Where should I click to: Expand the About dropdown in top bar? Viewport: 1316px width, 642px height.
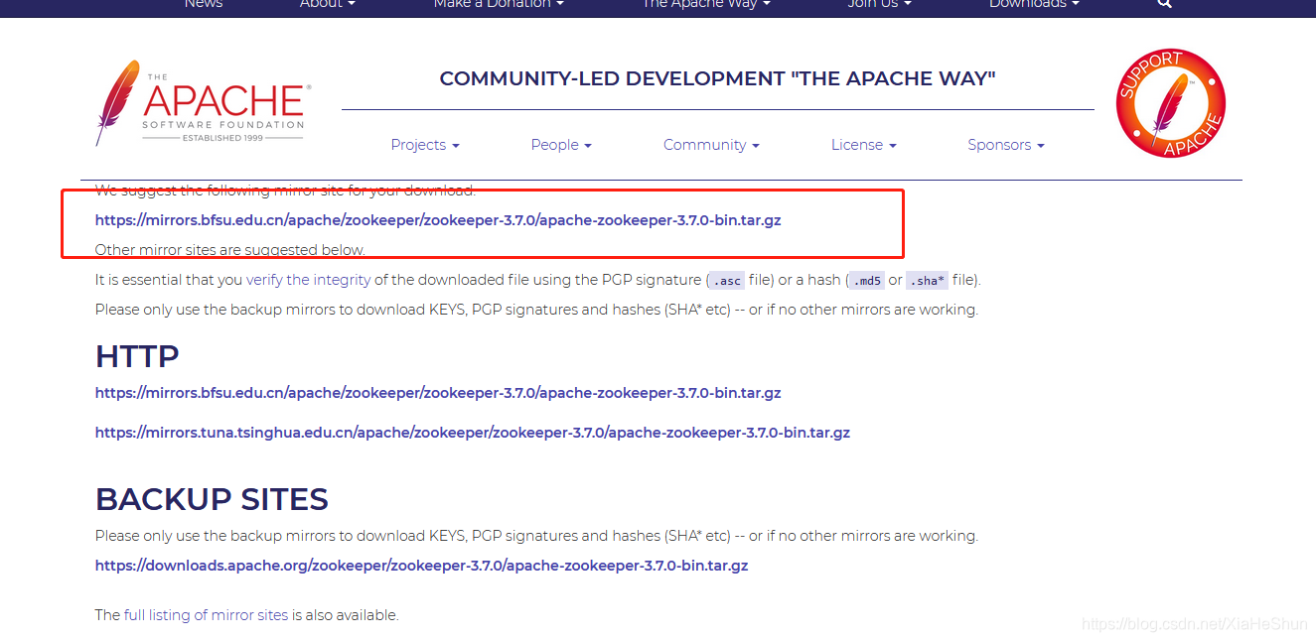click(x=328, y=4)
